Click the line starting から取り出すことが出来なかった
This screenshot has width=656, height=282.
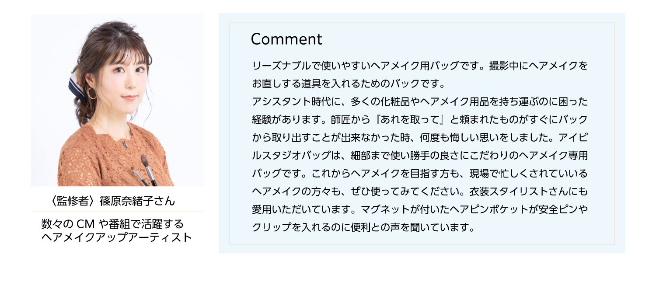click(x=420, y=137)
